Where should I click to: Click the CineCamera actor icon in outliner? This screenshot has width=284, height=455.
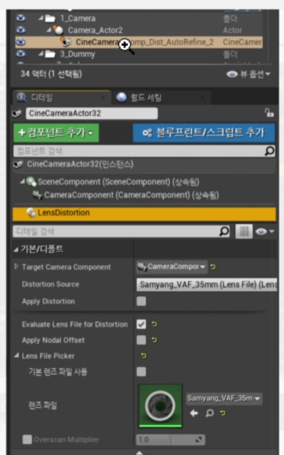point(67,42)
